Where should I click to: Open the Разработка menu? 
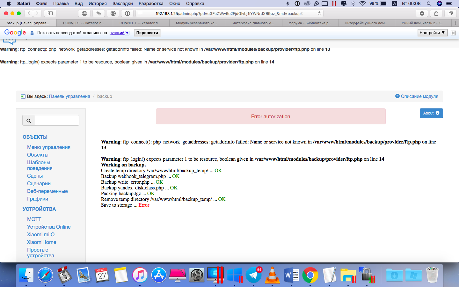[x=151, y=4]
